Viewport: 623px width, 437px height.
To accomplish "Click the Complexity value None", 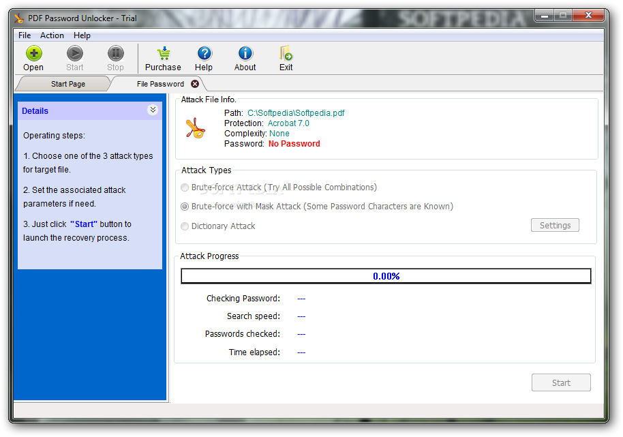I will [279, 134].
